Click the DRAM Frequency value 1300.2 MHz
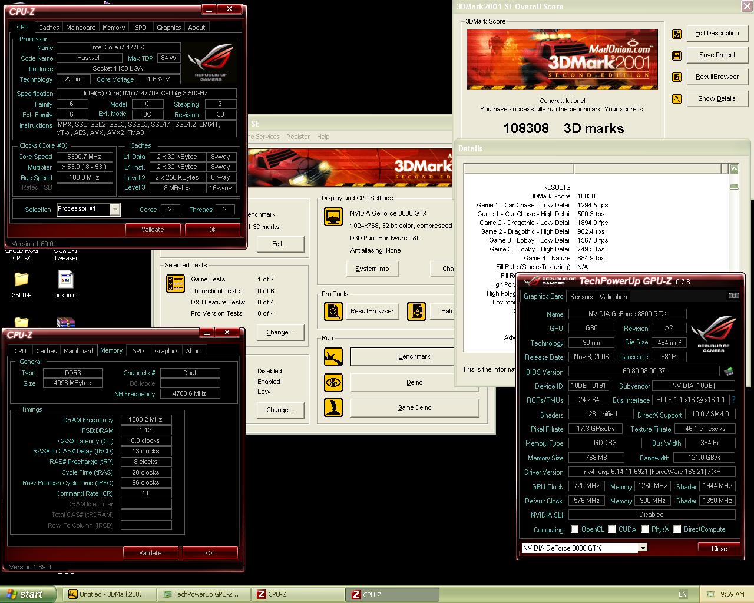 point(145,420)
